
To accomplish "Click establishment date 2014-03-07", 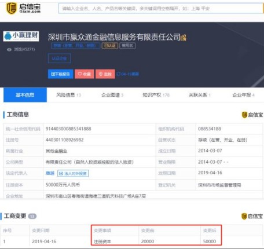I will [x=210, y=151].
